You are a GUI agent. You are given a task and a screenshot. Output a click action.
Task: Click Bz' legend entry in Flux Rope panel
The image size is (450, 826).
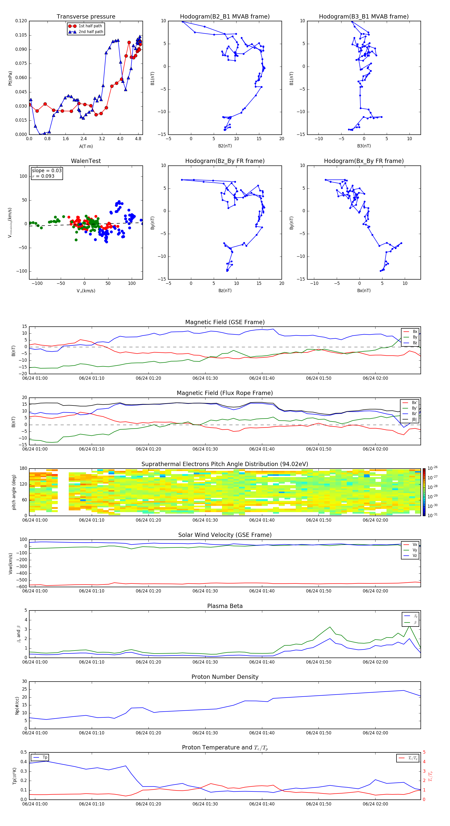410,414
